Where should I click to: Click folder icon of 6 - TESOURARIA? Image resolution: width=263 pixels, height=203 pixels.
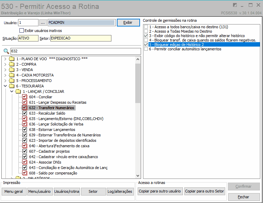[12, 86]
